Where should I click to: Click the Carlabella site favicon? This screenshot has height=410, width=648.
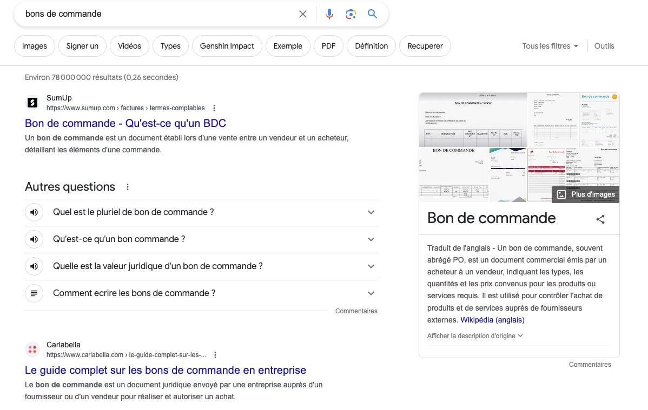tap(32, 349)
